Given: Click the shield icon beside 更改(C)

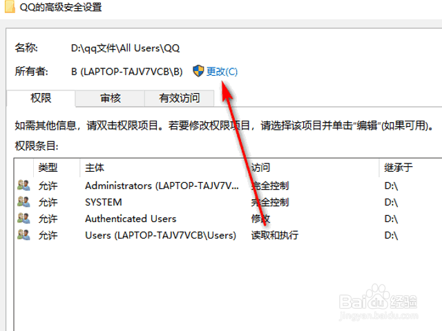Looking at the screenshot, I should [x=198, y=71].
